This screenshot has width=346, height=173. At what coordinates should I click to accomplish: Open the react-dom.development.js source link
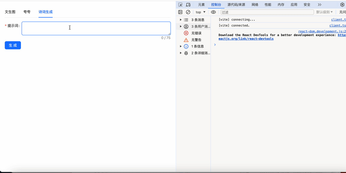[322, 32]
